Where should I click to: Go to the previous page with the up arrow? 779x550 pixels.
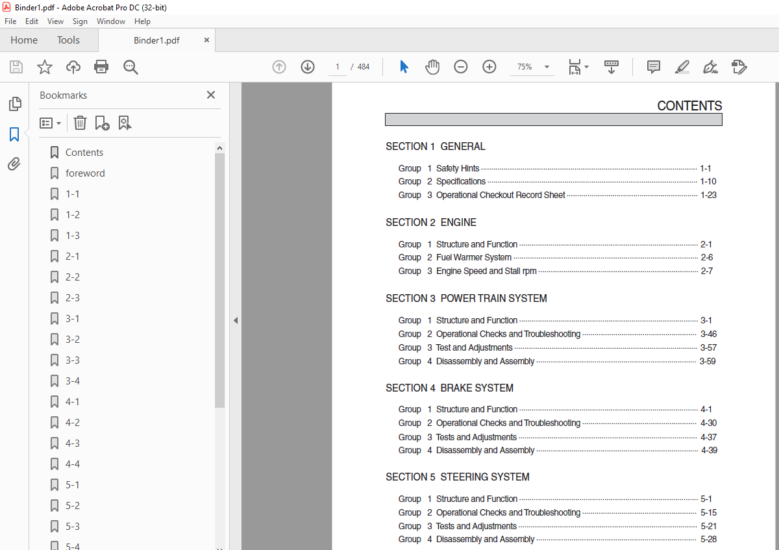point(279,67)
